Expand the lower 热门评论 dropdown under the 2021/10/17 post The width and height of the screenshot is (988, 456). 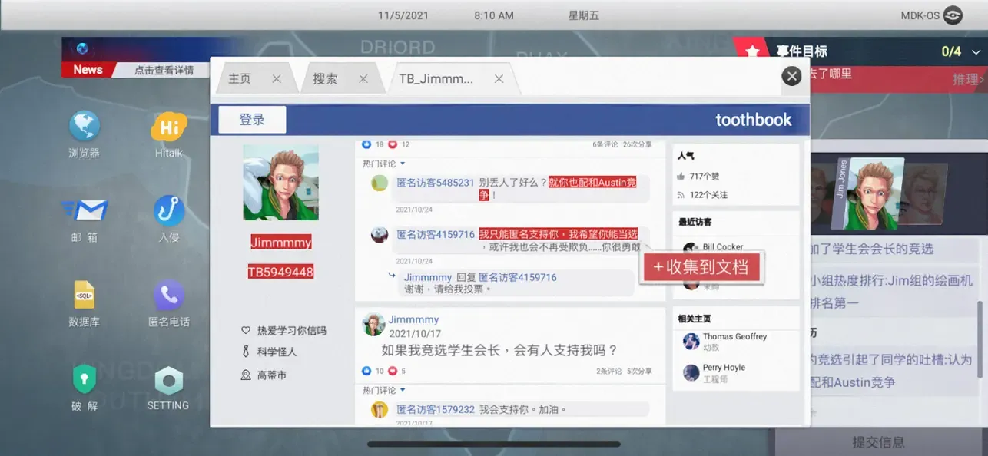tap(402, 390)
